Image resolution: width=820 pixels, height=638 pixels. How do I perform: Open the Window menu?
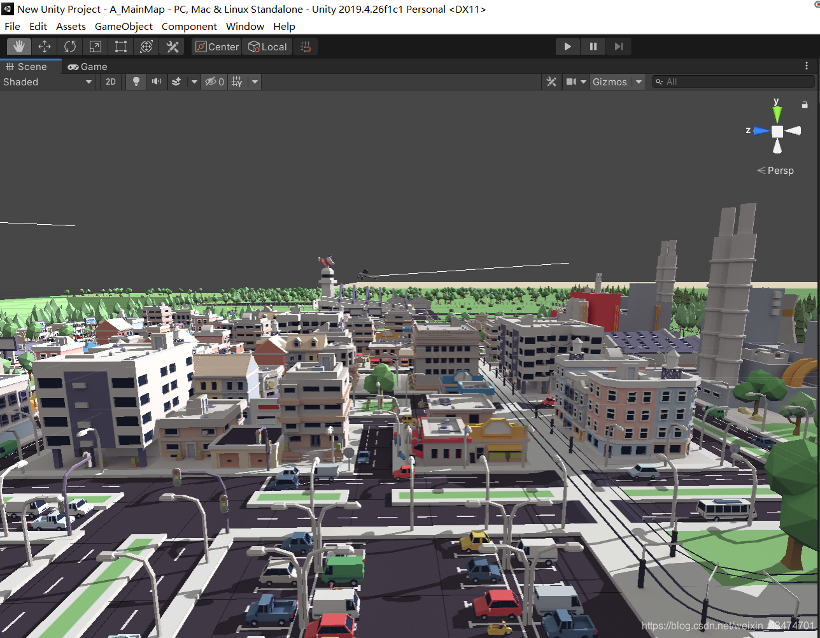coord(245,26)
